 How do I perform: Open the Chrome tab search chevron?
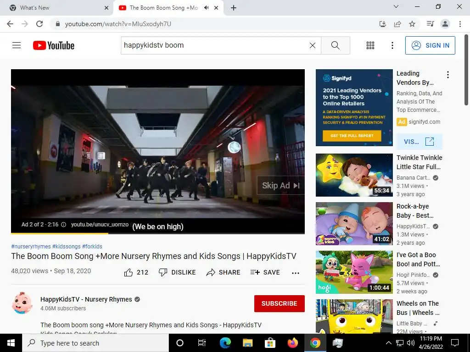pyautogui.click(x=396, y=6)
